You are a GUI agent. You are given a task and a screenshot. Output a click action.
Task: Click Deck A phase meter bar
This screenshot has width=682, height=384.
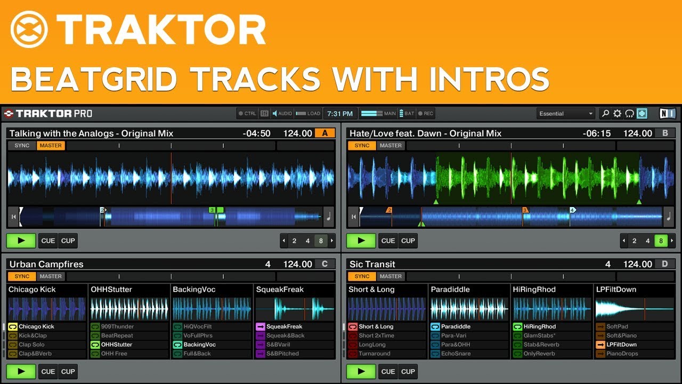[170, 146]
